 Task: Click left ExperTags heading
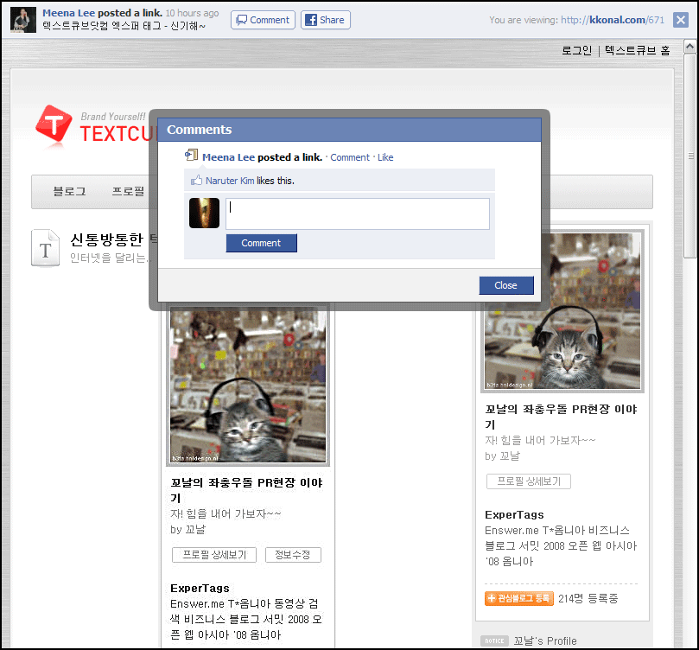(x=200, y=589)
